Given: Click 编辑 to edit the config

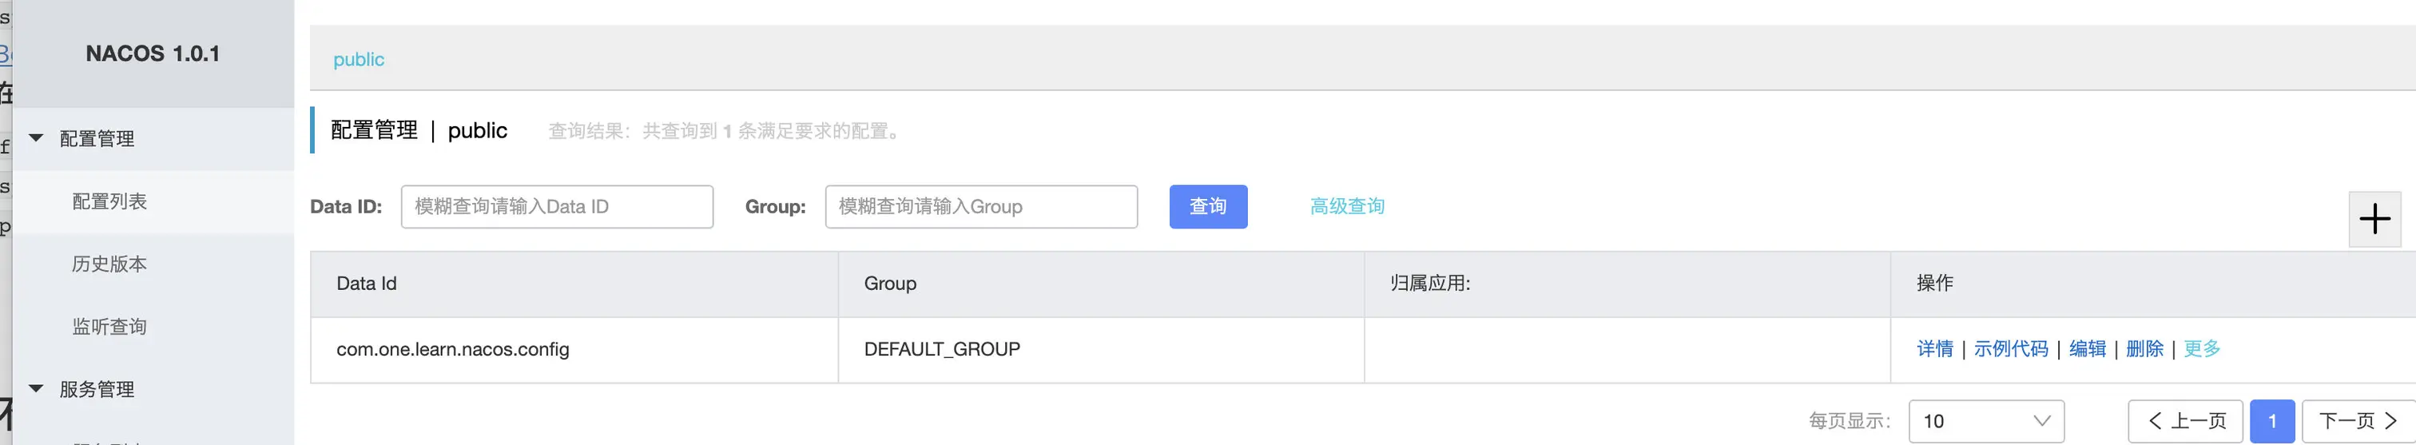Looking at the screenshot, I should (2087, 349).
